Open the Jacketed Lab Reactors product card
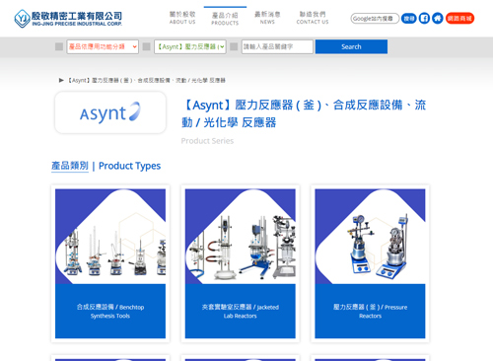This screenshot has width=493, height=361. click(x=241, y=263)
